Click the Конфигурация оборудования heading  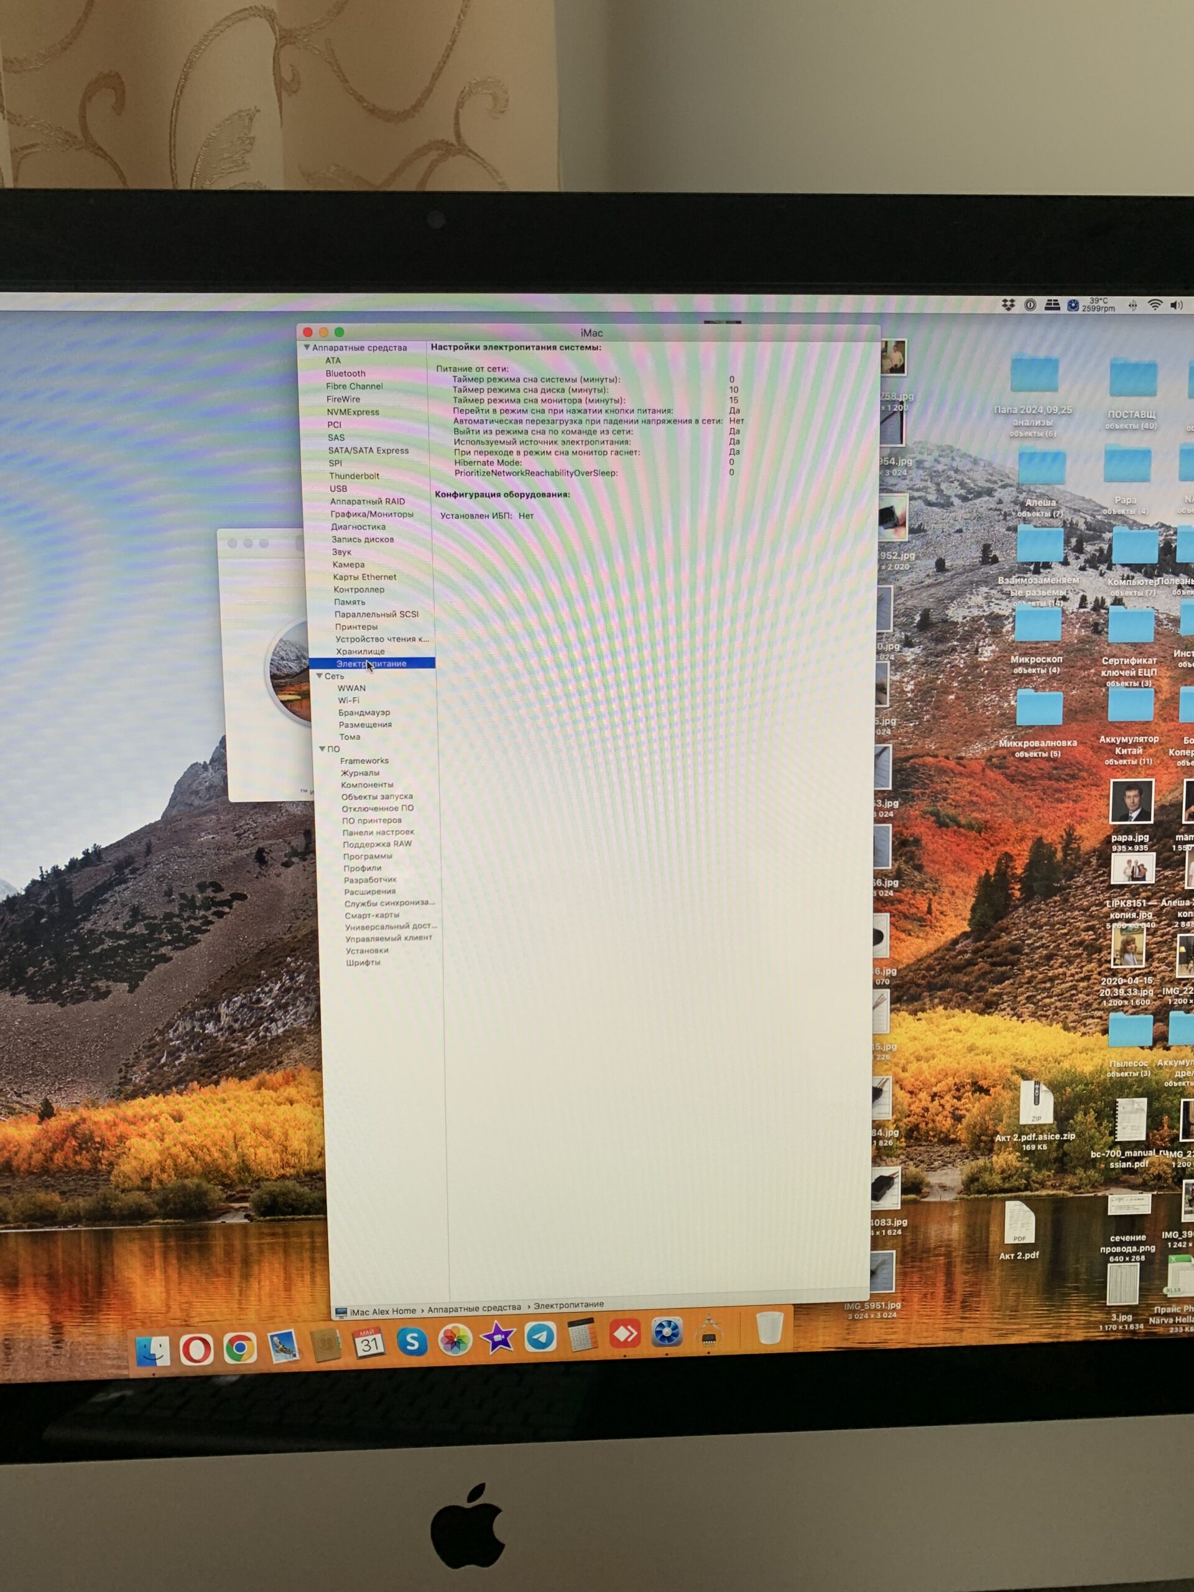tap(502, 494)
